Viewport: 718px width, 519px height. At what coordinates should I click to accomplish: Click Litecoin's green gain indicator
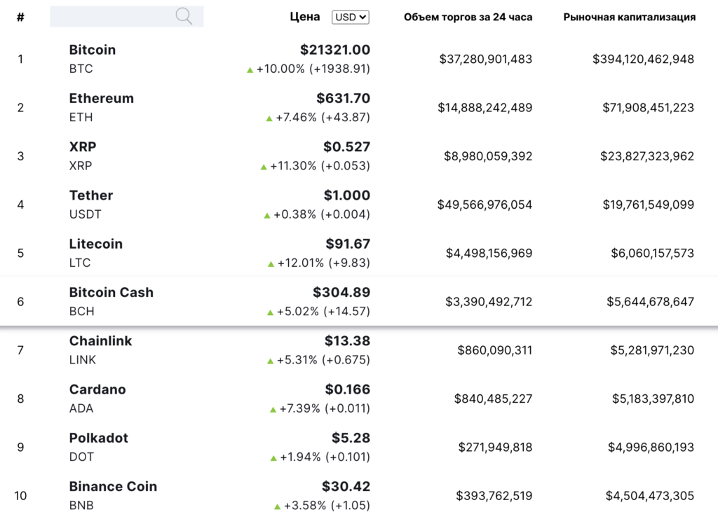coord(269,263)
